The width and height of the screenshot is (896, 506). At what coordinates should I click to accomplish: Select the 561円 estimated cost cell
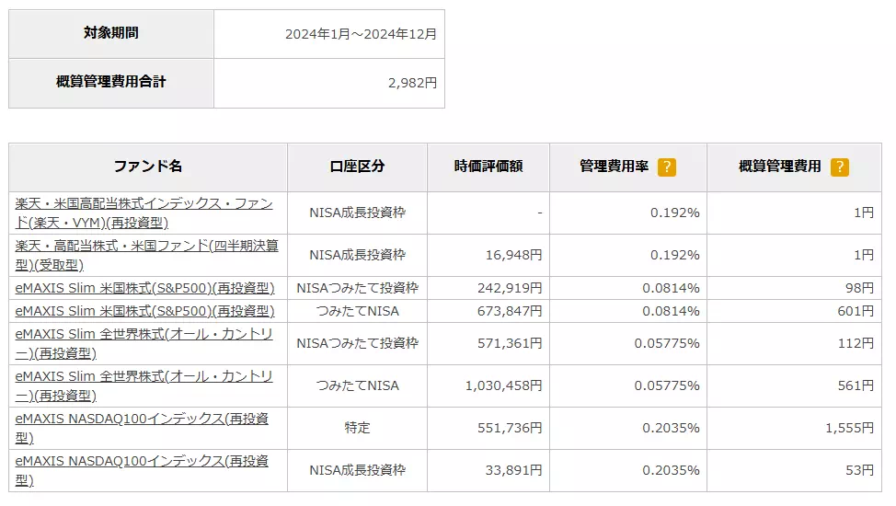coord(794,385)
